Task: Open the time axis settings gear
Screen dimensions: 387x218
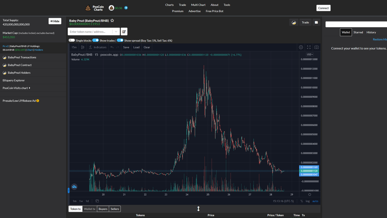Action: point(310,194)
